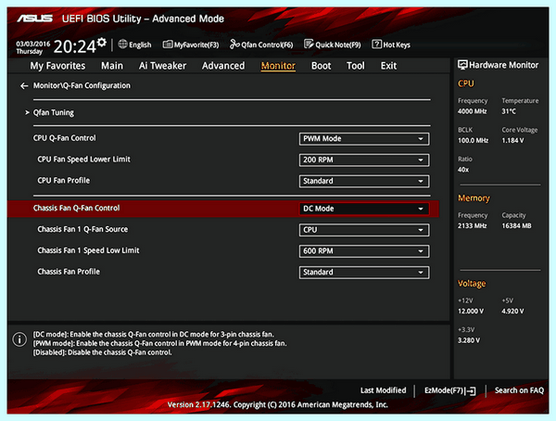Open CPU Fan Speed Lower Limit dropdown
The height and width of the screenshot is (421, 556).
pos(364,160)
